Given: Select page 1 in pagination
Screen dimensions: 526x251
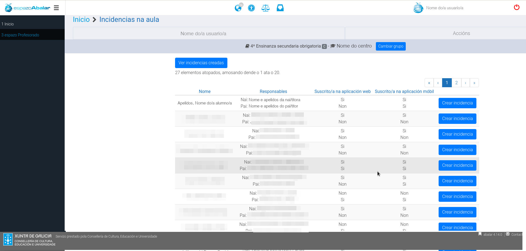Looking at the screenshot, I should (447, 83).
